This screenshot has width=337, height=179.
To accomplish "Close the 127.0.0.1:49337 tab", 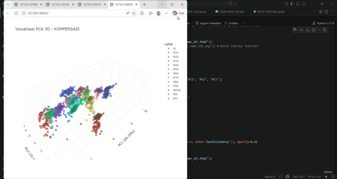I will (x=105, y=4).
